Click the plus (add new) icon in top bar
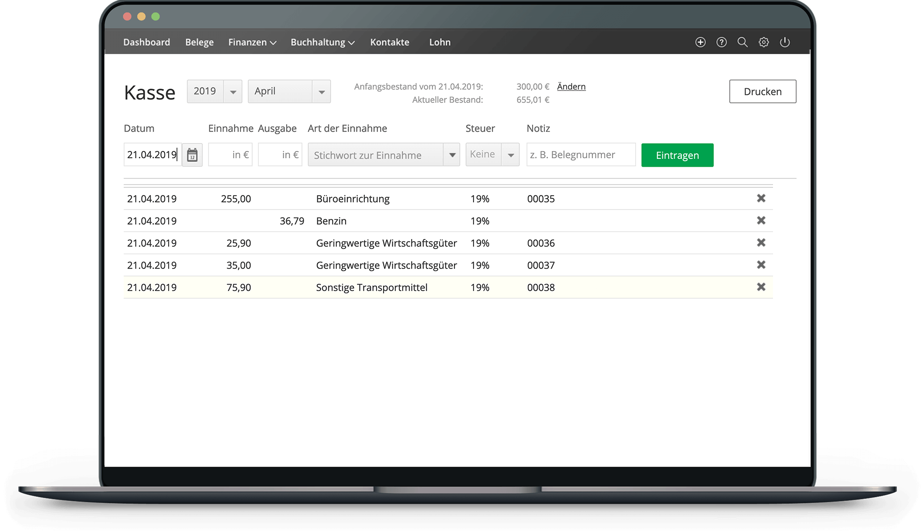923x531 pixels. point(700,42)
